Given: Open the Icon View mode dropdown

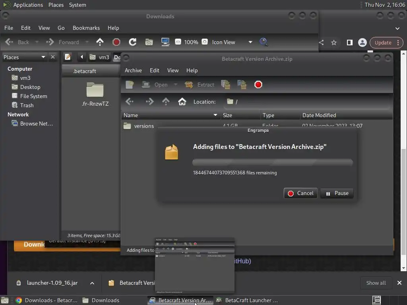Looking at the screenshot, I should click(232, 42).
